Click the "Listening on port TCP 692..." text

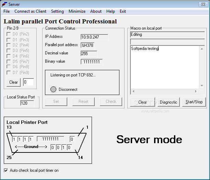pyautogui.click(x=73, y=75)
